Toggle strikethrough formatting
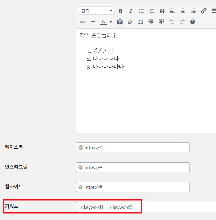216x220 pixels. click(x=83, y=22)
